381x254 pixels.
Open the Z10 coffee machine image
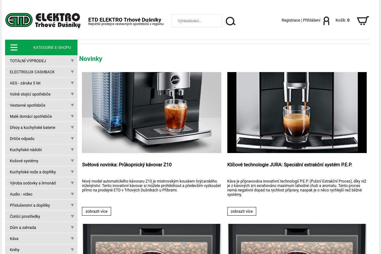(151, 112)
